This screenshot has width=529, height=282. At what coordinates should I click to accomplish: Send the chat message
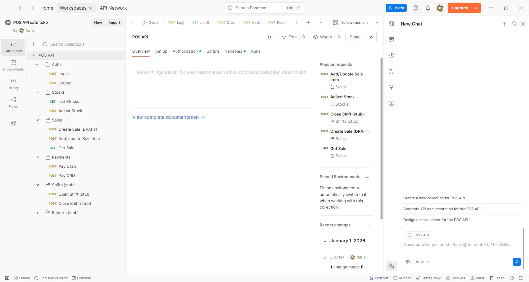[517, 262]
